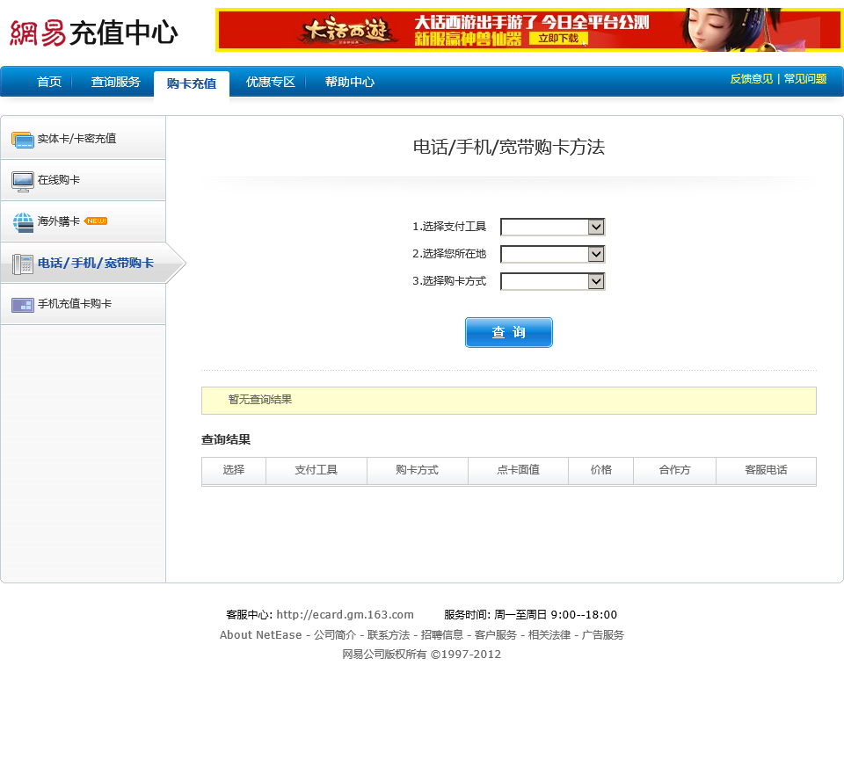This screenshot has height=767, width=844.
Task: Open the 客户服务 footer link
Action: point(496,635)
